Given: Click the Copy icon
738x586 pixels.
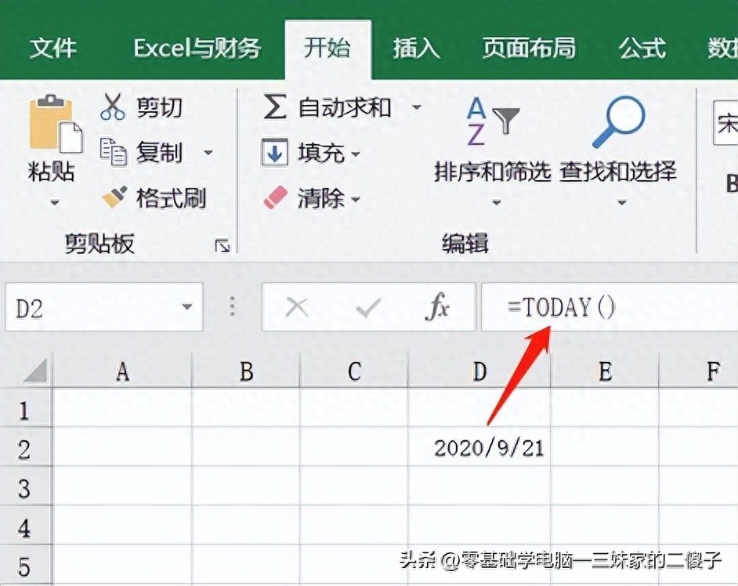Looking at the screenshot, I should [x=113, y=152].
